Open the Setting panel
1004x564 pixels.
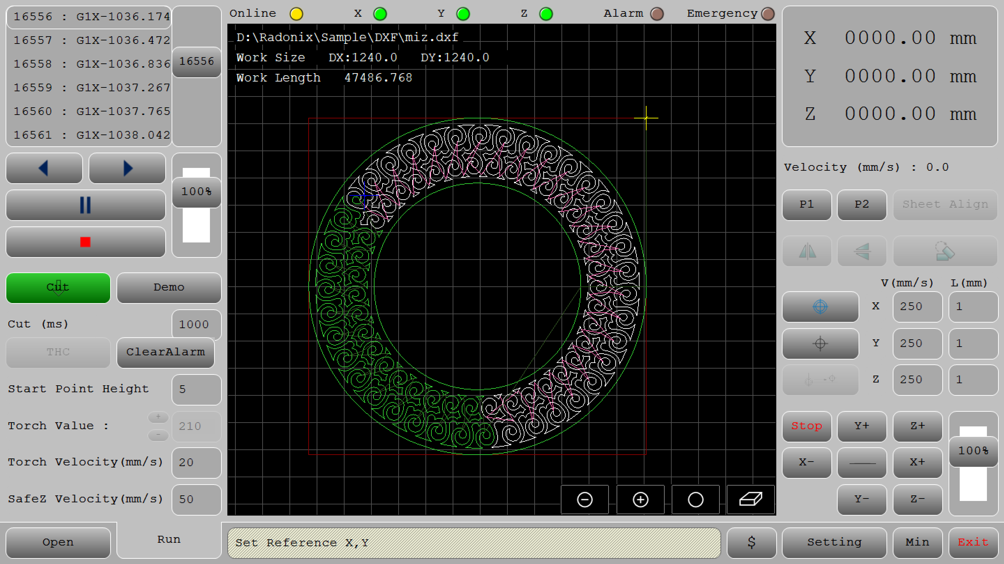point(834,542)
